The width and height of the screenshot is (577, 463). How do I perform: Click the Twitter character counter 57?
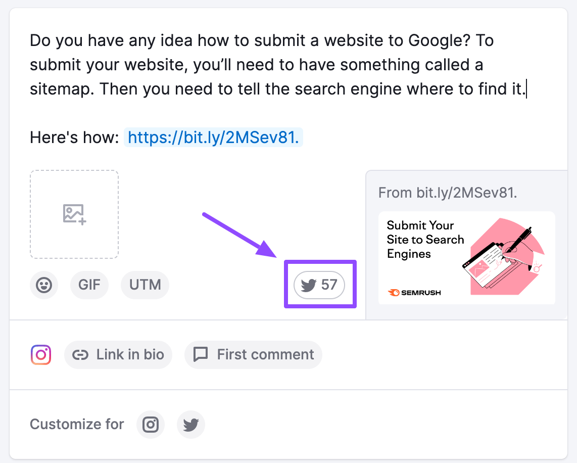click(319, 285)
